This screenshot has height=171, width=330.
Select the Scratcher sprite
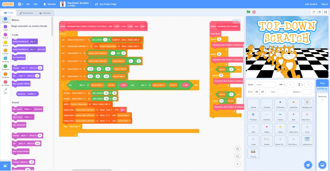pos(294,103)
